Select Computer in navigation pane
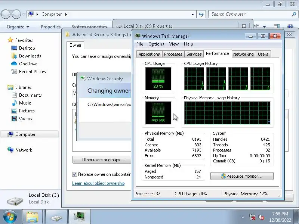The image size is (299, 224). click(x=30, y=134)
